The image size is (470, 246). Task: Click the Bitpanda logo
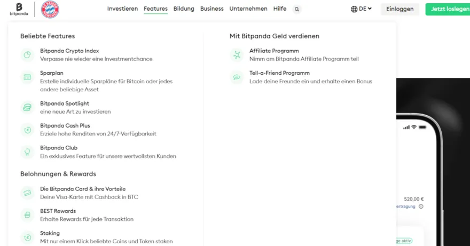coord(19,9)
